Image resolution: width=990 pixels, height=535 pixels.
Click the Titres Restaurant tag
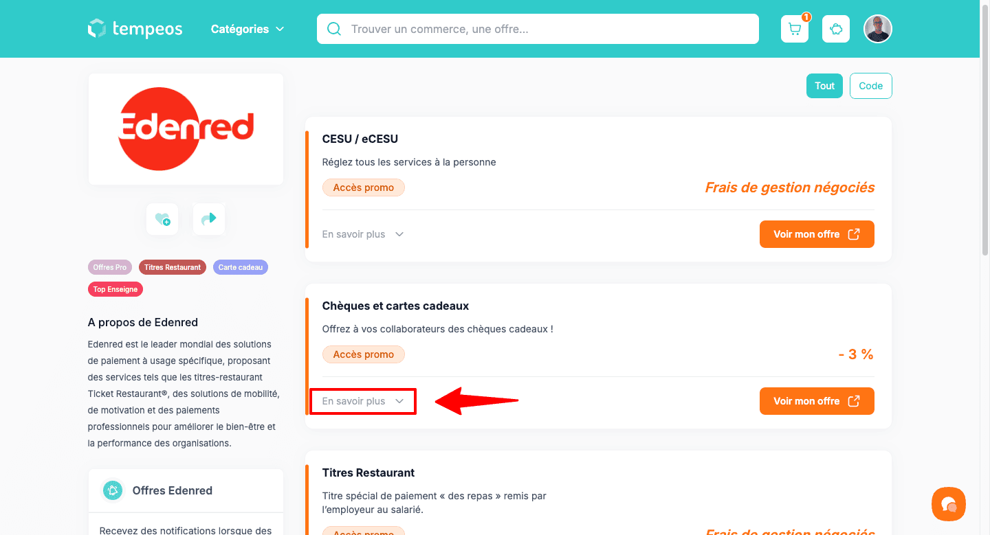click(173, 267)
